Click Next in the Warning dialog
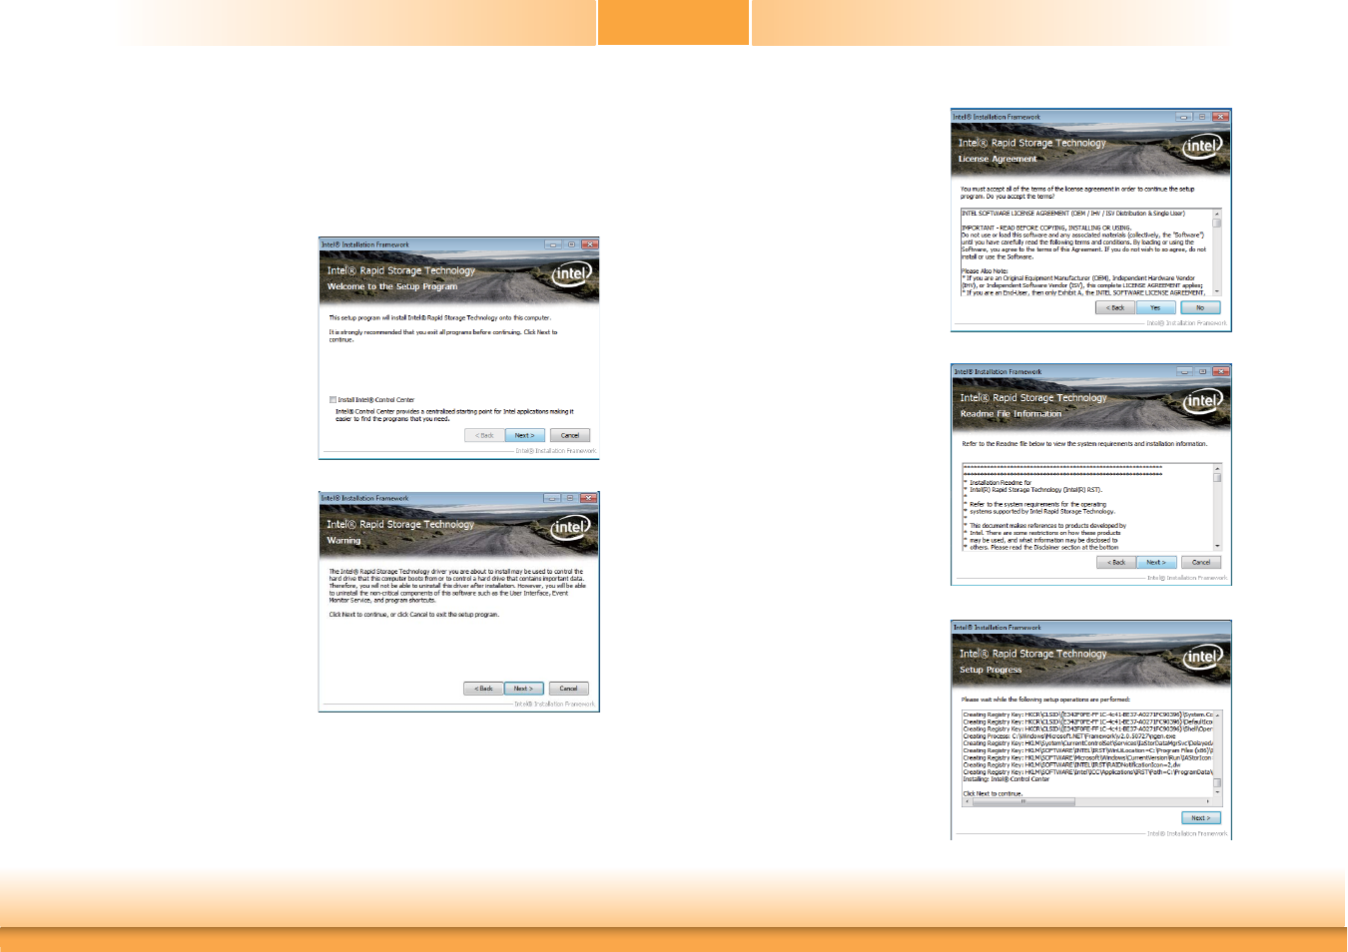The height and width of the screenshot is (952, 1348). pyautogui.click(x=523, y=689)
